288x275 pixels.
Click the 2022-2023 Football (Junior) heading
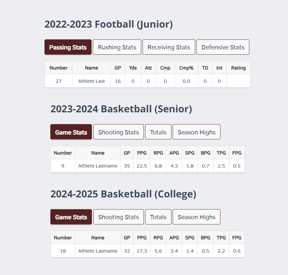coord(108,24)
